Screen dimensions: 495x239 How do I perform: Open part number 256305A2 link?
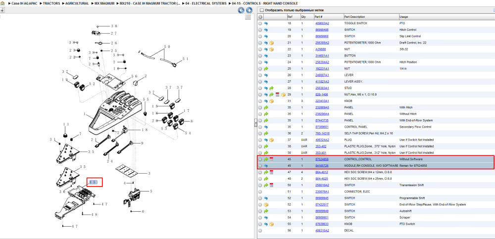point(322,43)
